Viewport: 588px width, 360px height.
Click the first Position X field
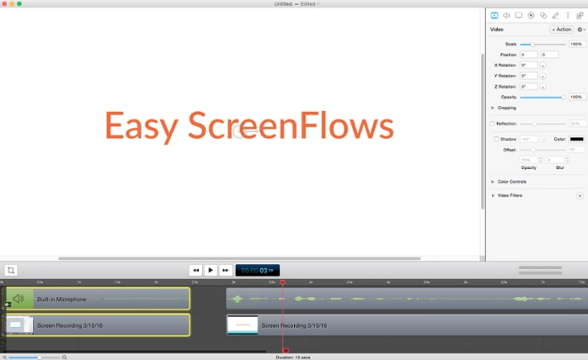tap(528, 55)
